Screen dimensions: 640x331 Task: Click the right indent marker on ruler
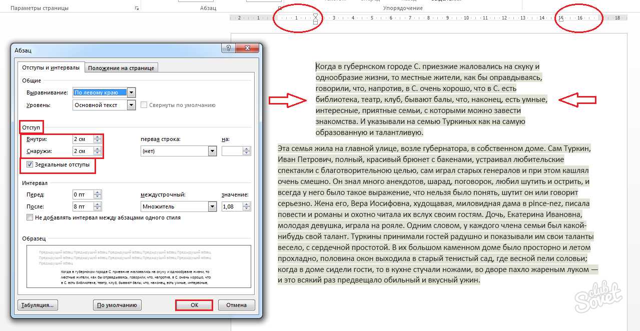[561, 19]
